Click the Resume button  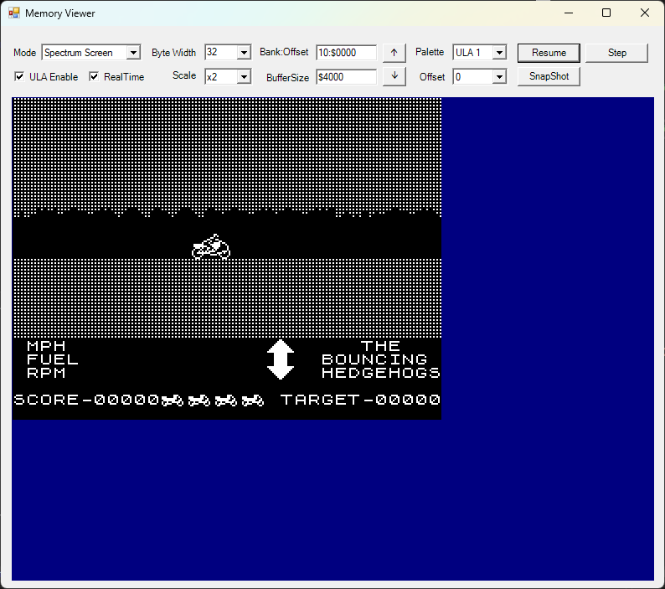tap(549, 53)
